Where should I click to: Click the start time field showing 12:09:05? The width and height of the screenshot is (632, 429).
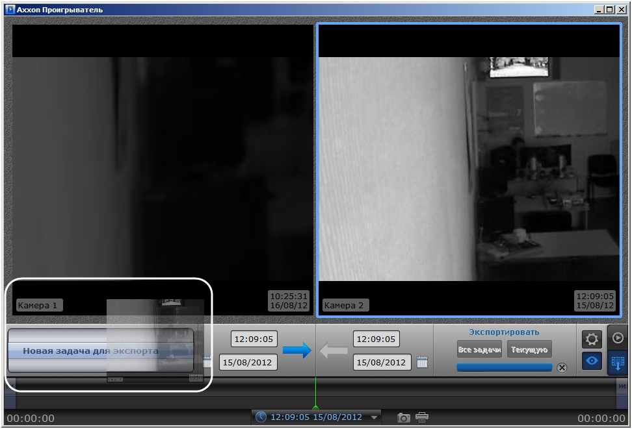(x=254, y=339)
